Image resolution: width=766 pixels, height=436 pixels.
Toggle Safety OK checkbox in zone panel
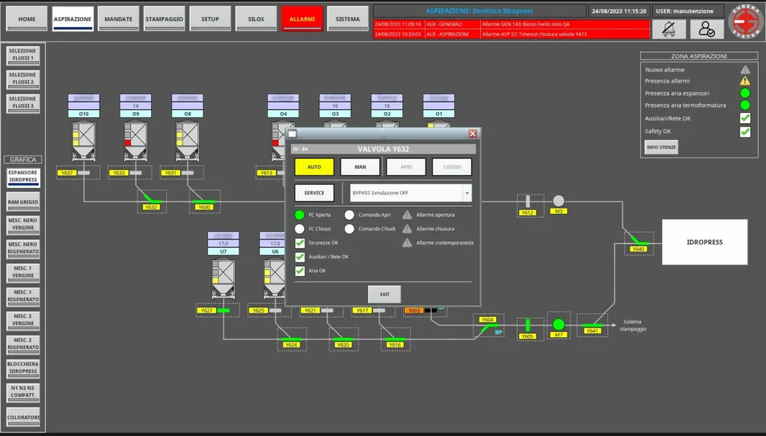[x=744, y=132]
